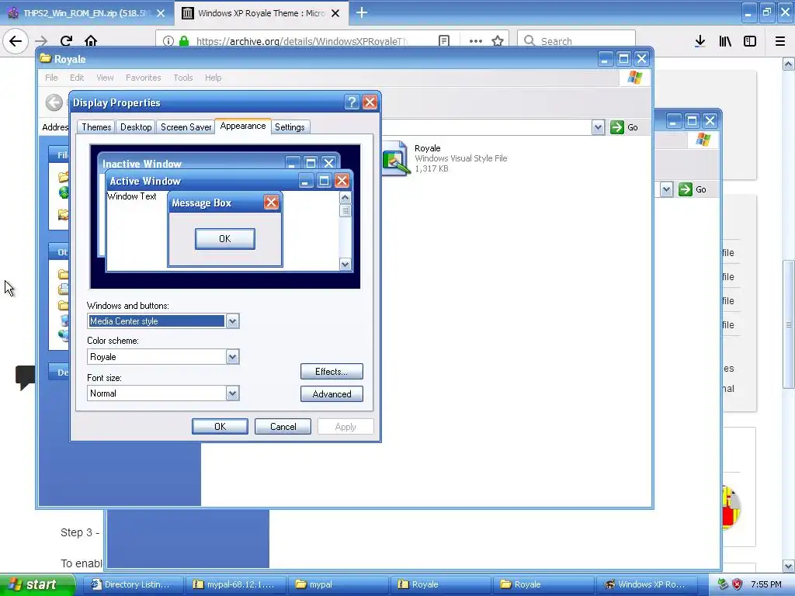Expand address bar dropdown in Royale window
This screenshot has width=795, height=596.
click(x=599, y=127)
